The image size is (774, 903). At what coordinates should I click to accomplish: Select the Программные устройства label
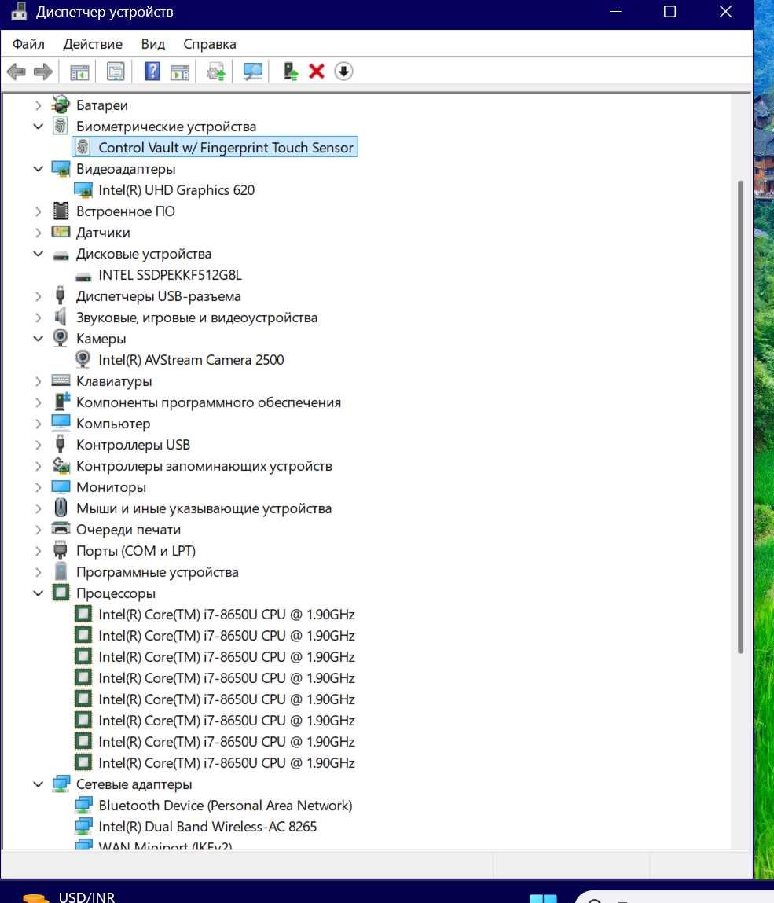coord(157,572)
